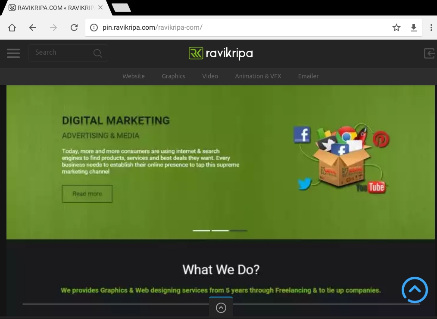Click the Search input field
Image resolution: width=437 pixels, height=319 pixels.
pyautogui.click(x=60, y=53)
